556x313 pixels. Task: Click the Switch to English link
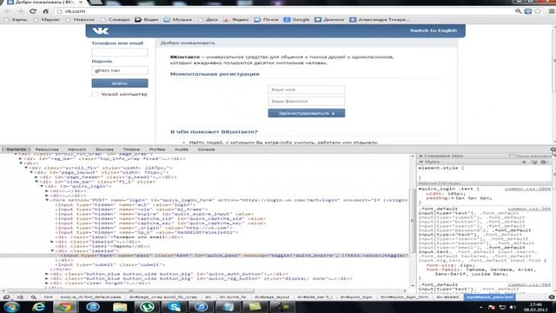pyautogui.click(x=434, y=30)
